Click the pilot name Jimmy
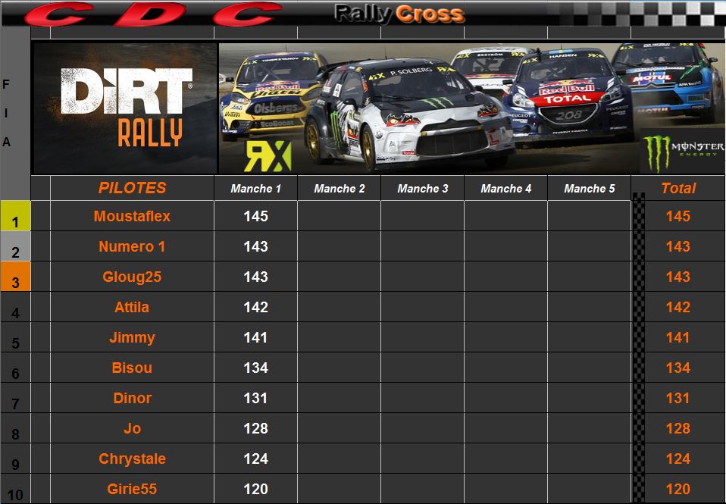 132,337
